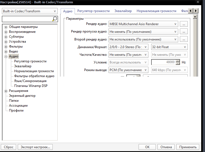
Task: Collapse the Аудио tree node
Action: point(6,56)
